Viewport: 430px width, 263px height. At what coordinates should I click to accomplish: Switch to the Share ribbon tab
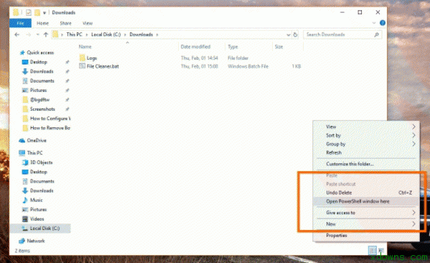65,23
